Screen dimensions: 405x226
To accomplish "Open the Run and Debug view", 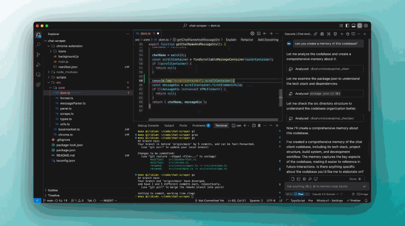I will [38, 64].
